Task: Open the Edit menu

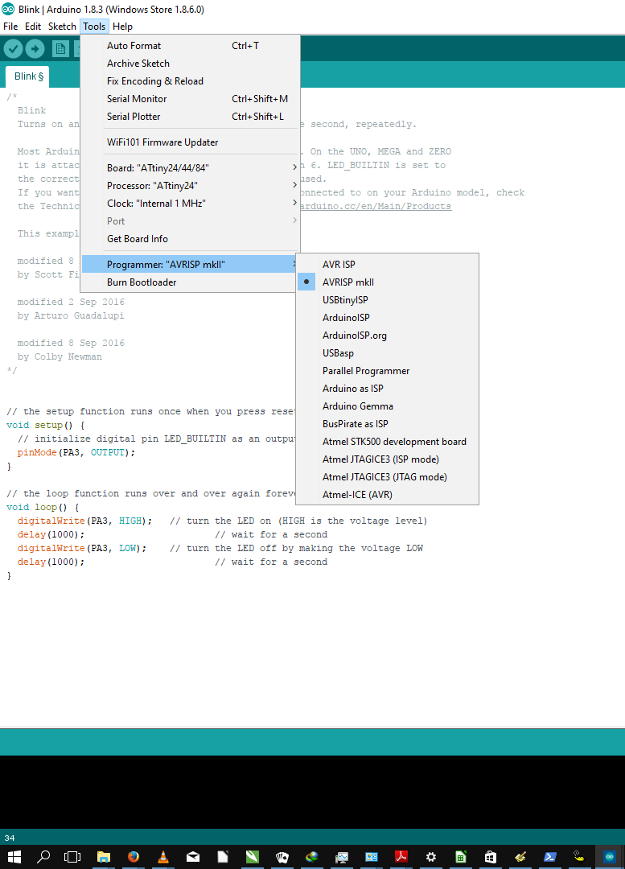Action: (33, 26)
